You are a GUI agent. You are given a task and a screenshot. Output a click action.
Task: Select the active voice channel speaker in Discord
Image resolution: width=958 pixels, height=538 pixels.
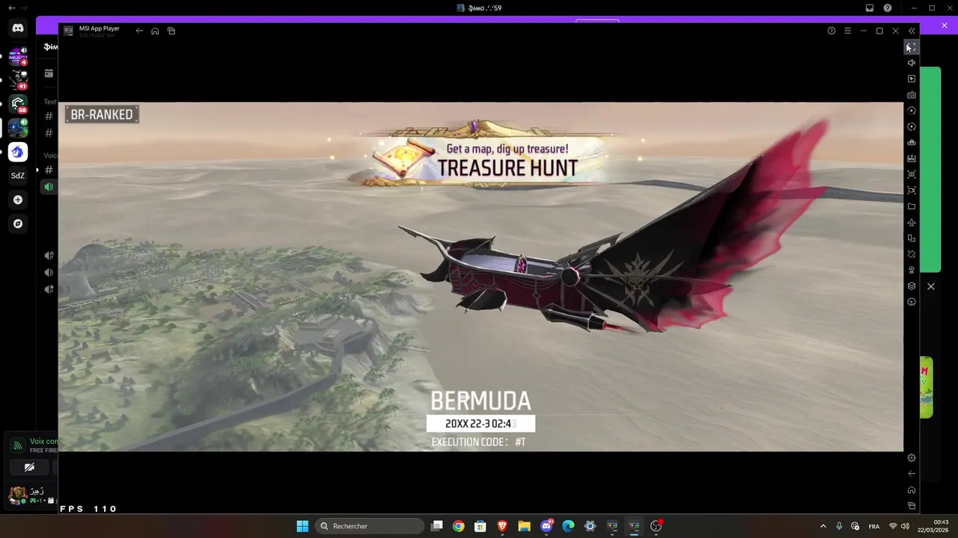coord(49,187)
